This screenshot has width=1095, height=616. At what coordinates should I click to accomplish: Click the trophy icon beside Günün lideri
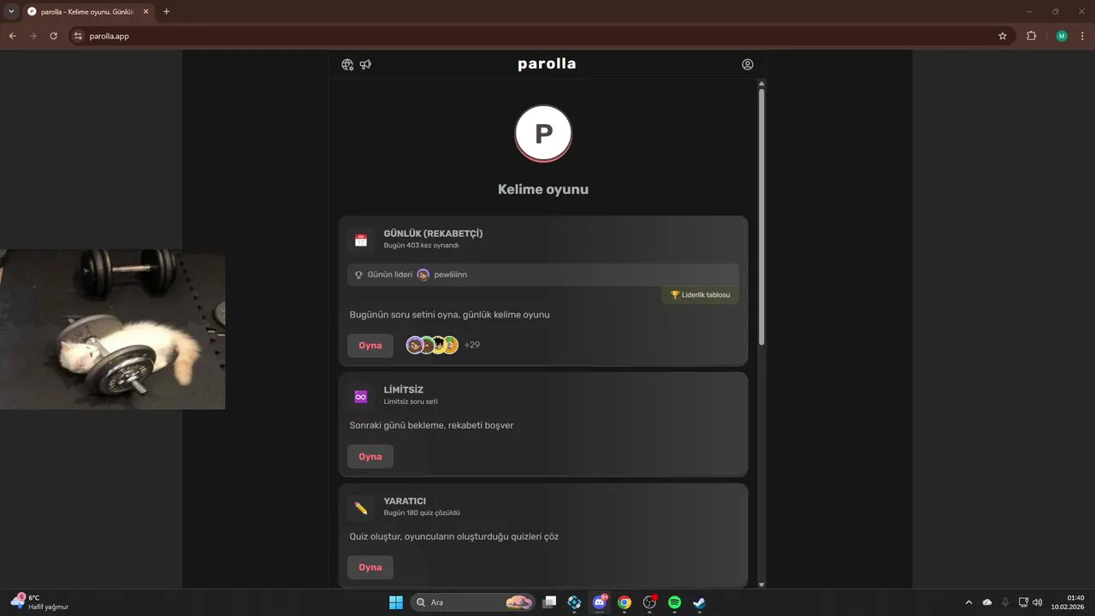(x=358, y=275)
